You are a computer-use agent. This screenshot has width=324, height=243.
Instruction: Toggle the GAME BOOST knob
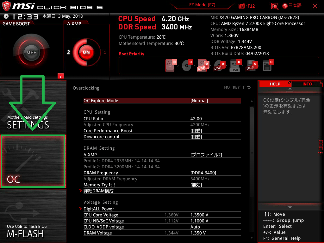pos(31,52)
